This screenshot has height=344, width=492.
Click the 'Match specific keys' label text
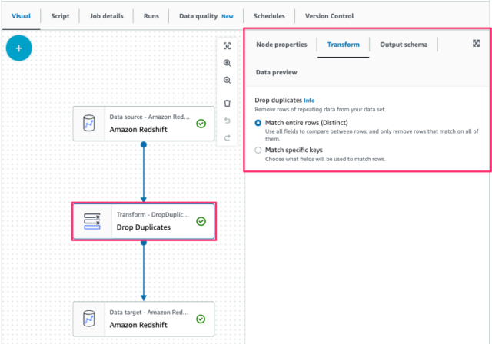[294, 150]
